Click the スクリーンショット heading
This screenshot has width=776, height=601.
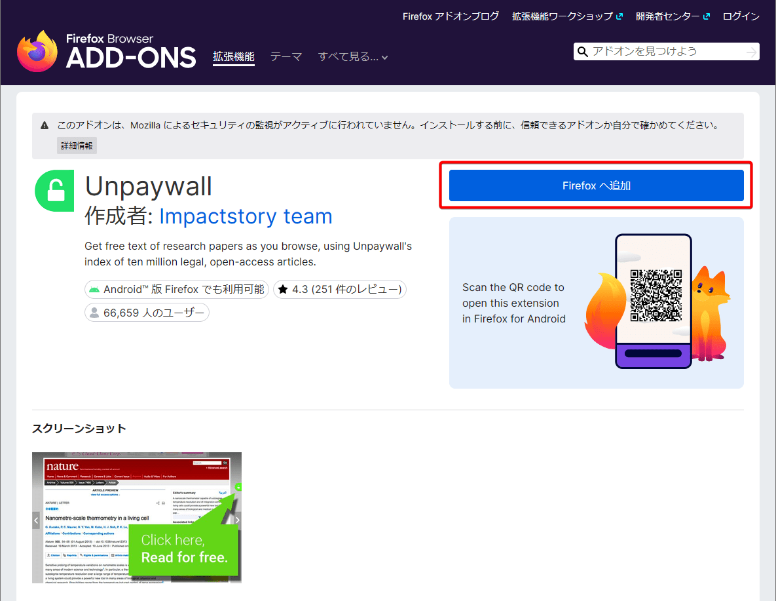point(79,429)
